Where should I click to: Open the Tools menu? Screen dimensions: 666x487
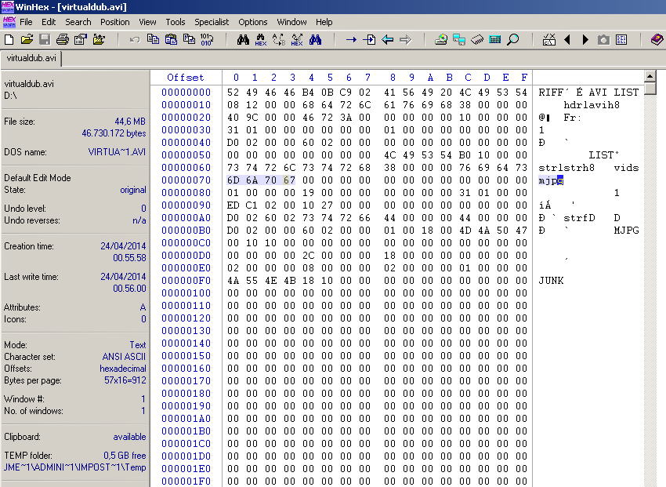176,22
